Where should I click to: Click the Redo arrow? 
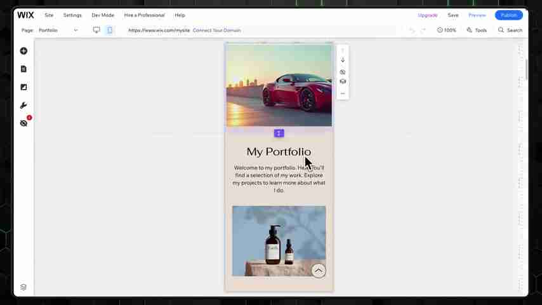coord(423,30)
